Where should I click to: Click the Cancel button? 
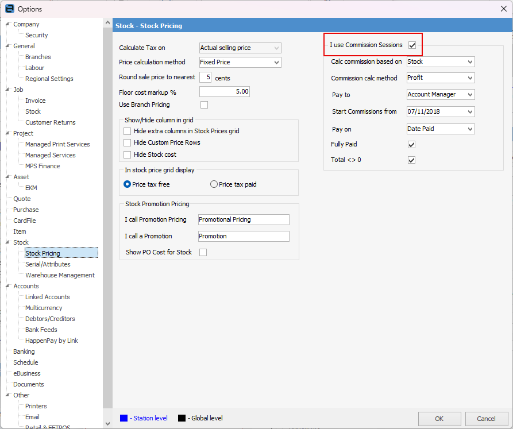coord(486,419)
